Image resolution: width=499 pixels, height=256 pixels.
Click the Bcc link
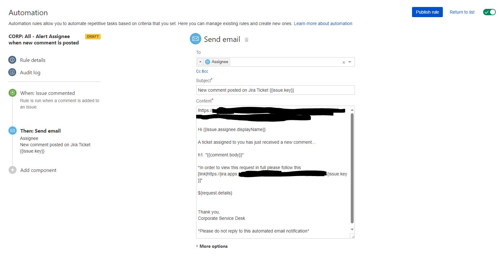click(x=205, y=71)
